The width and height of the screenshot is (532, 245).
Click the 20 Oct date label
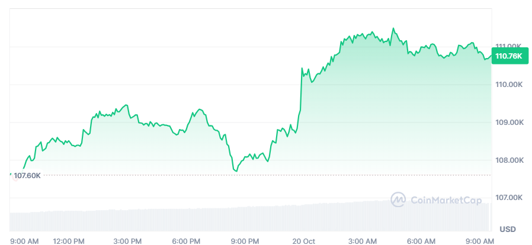click(303, 241)
